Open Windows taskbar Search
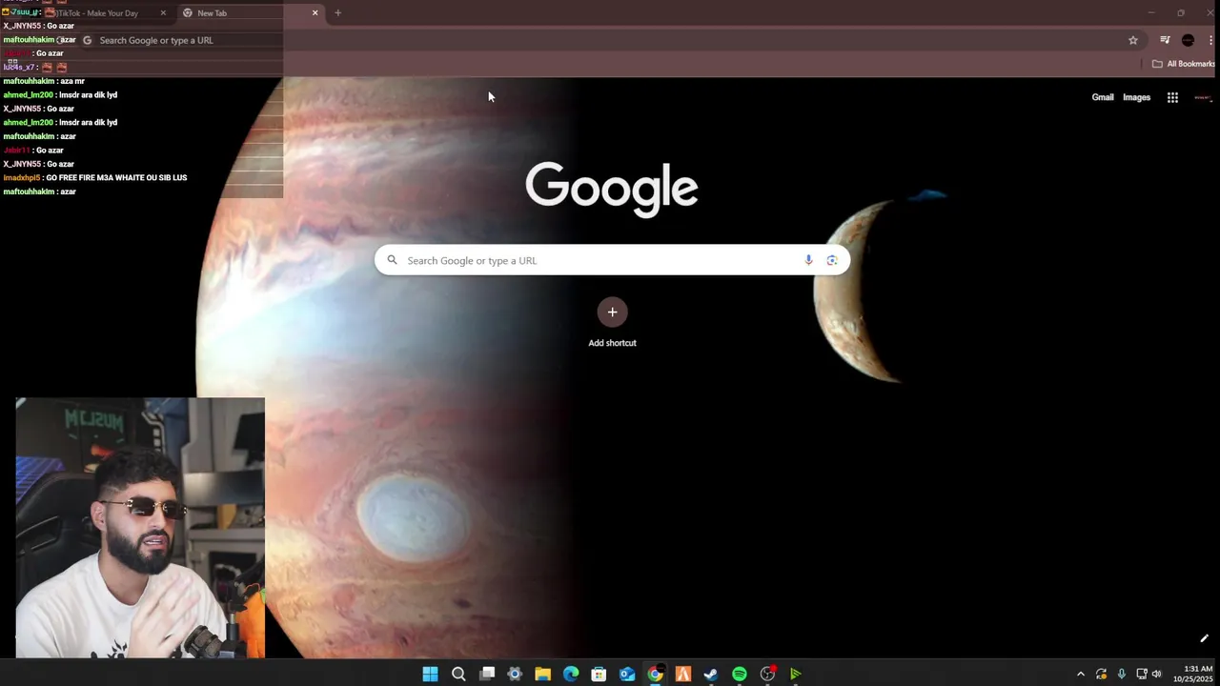The image size is (1220, 686). tap(458, 675)
